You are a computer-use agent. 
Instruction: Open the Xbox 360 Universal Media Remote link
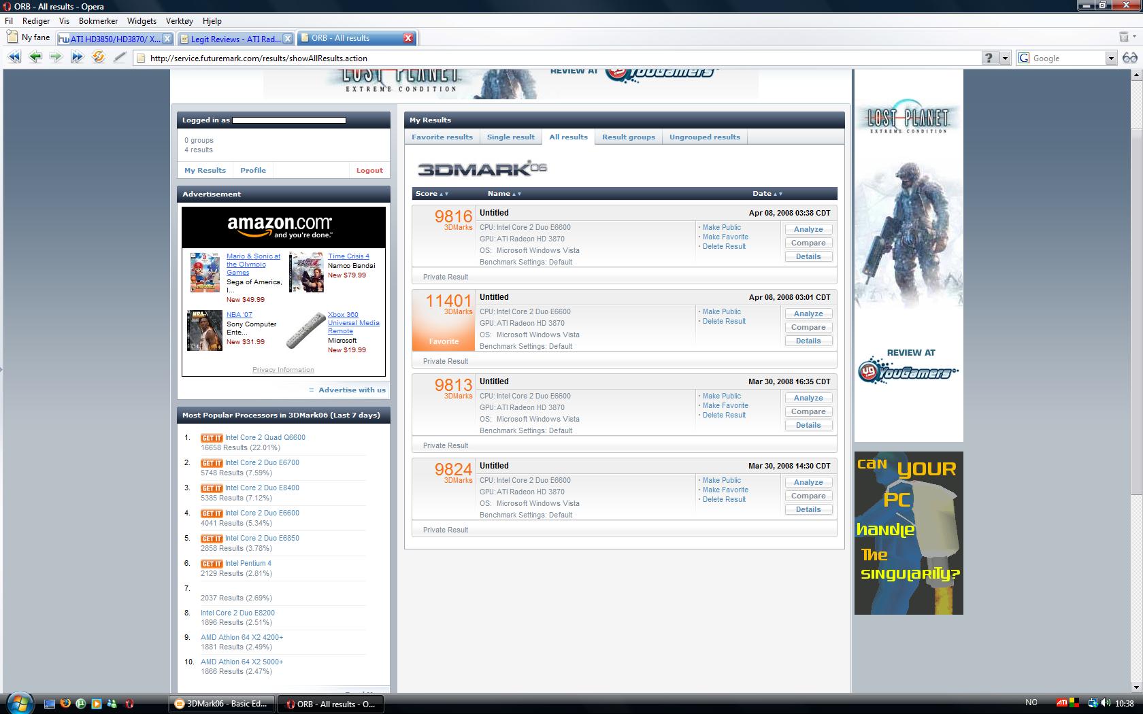354,323
